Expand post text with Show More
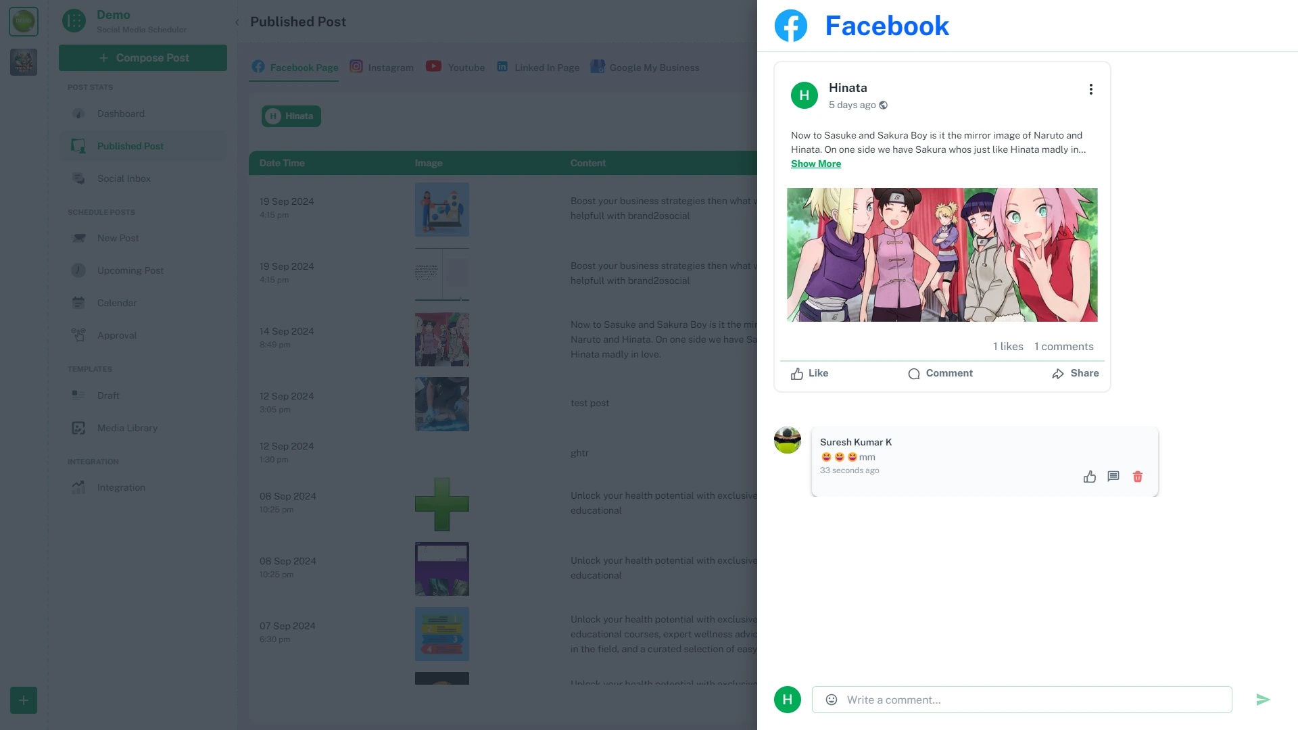This screenshot has width=1298, height=730. [816, 164]
